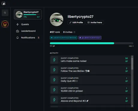
Task: Click the libertycrypto27 profile heading
Action: 80,17
